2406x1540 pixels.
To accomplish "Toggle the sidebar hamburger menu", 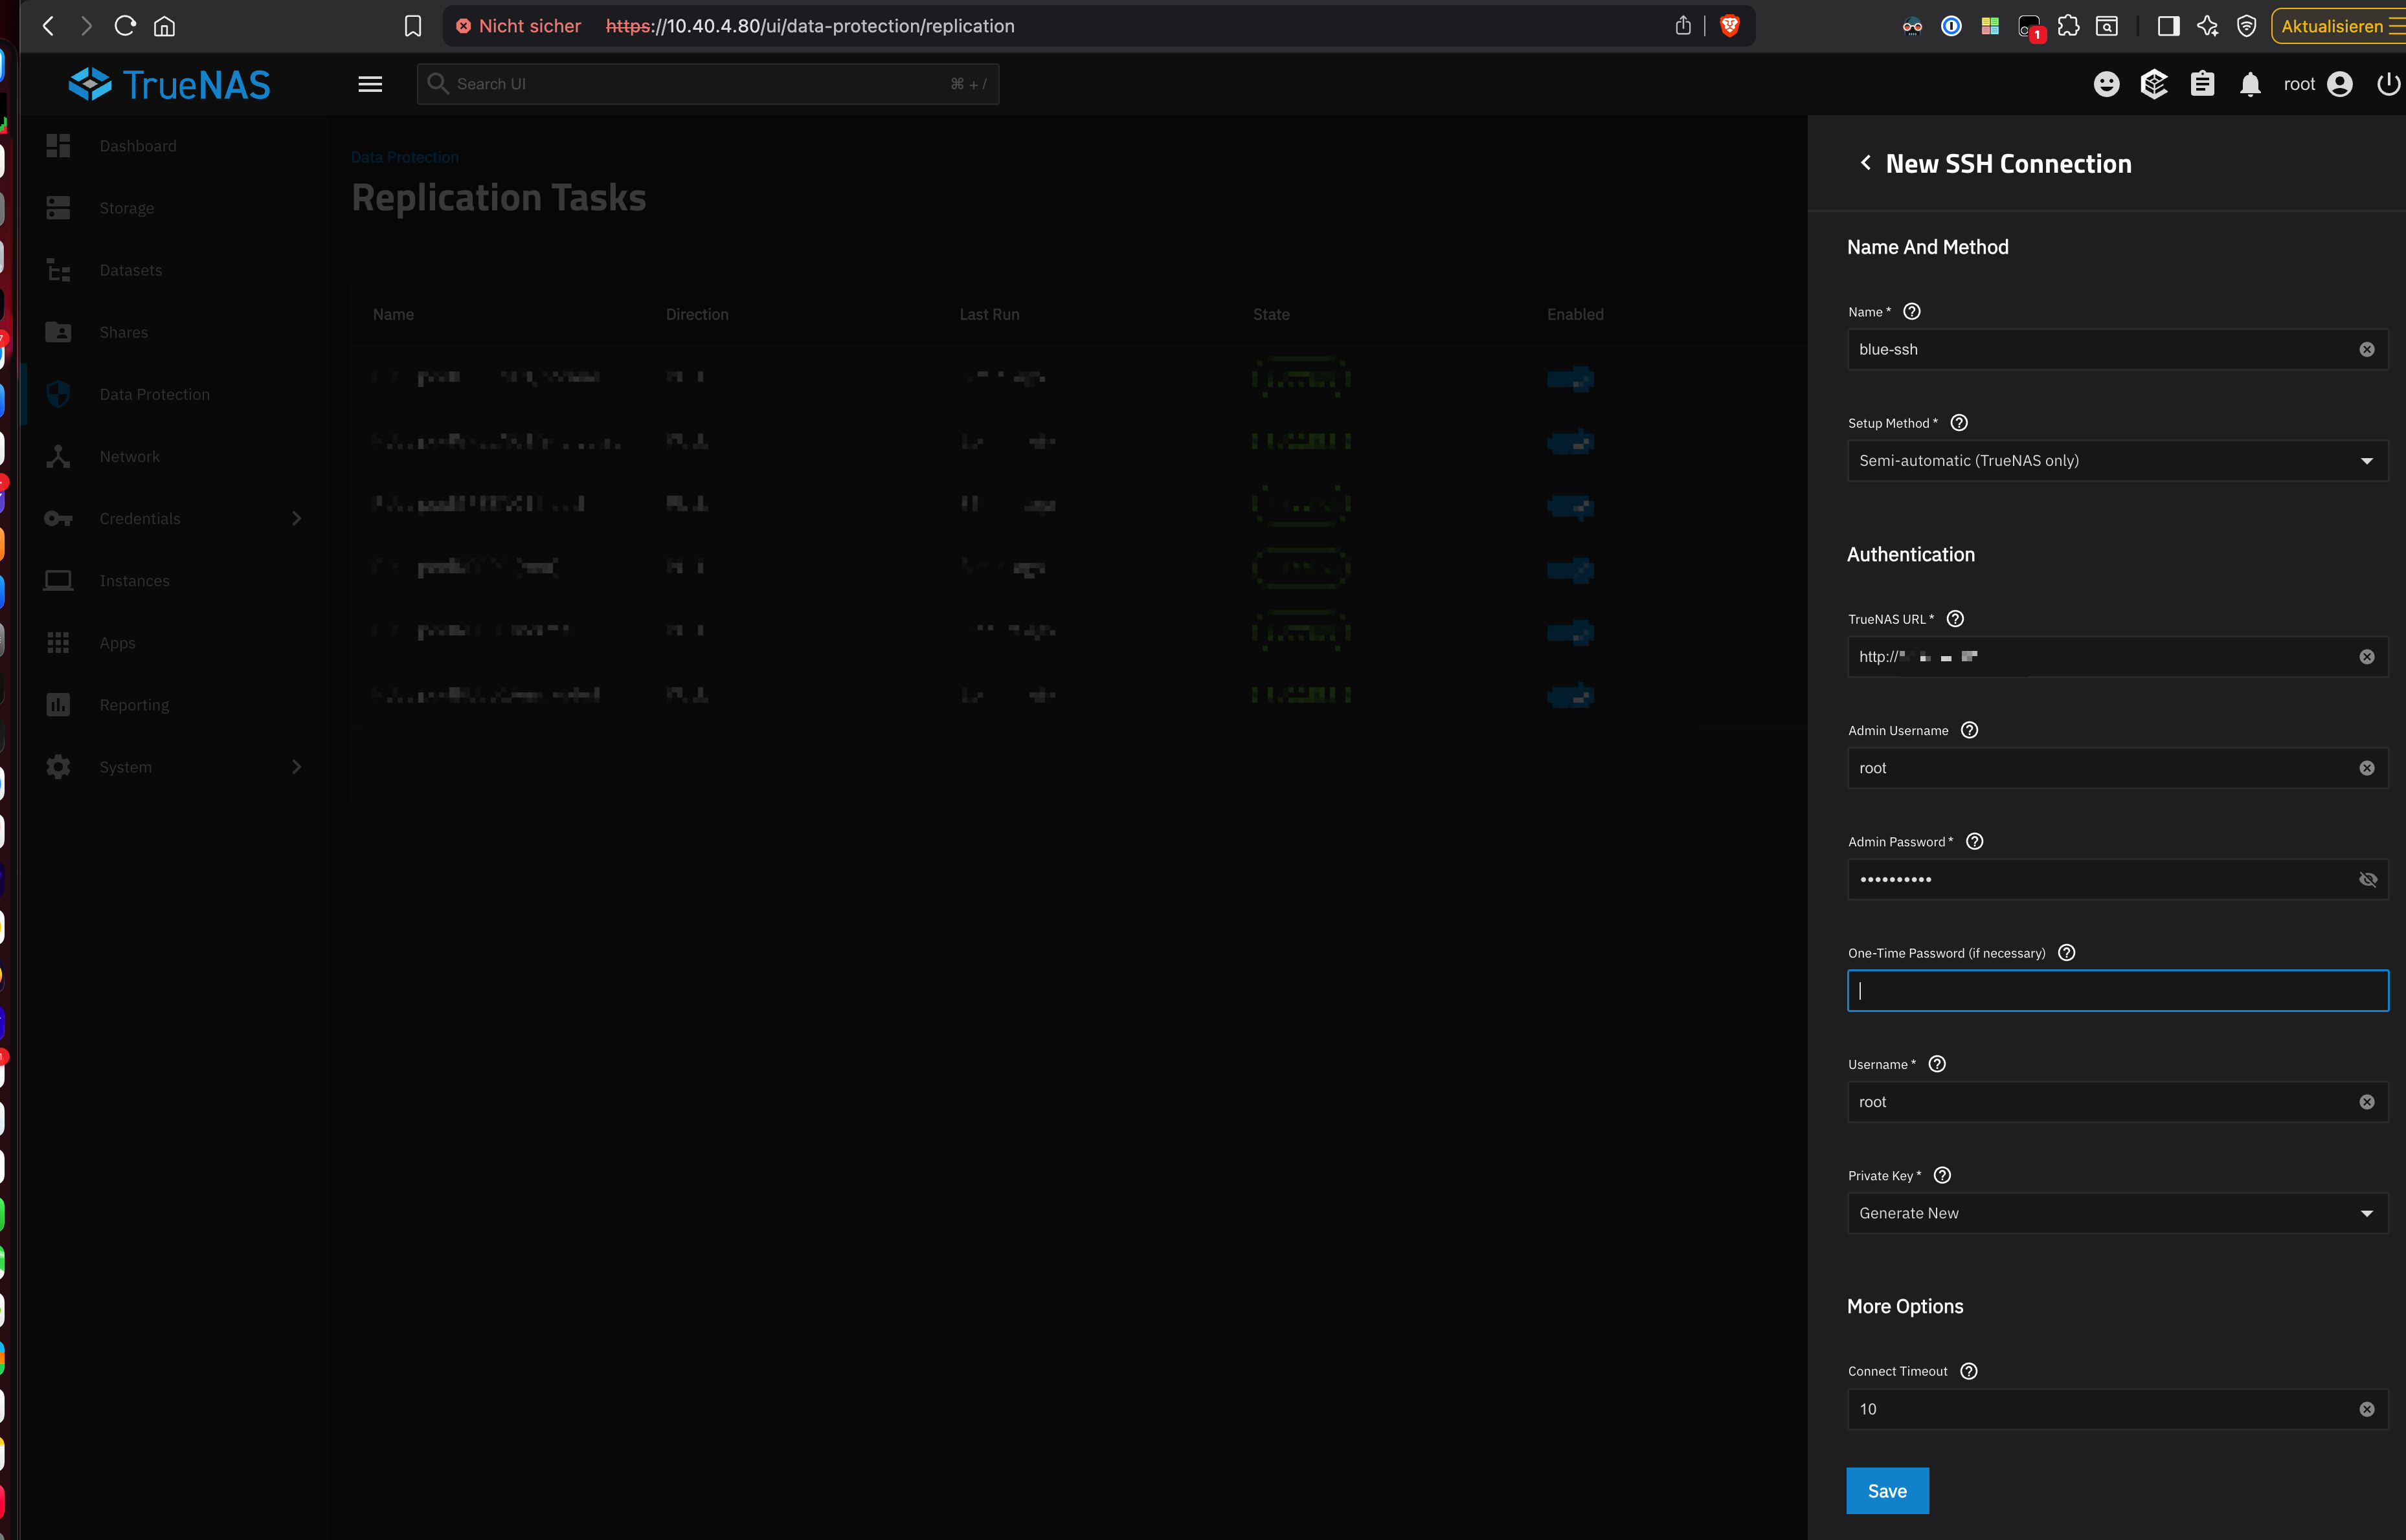I will [370, 85].
